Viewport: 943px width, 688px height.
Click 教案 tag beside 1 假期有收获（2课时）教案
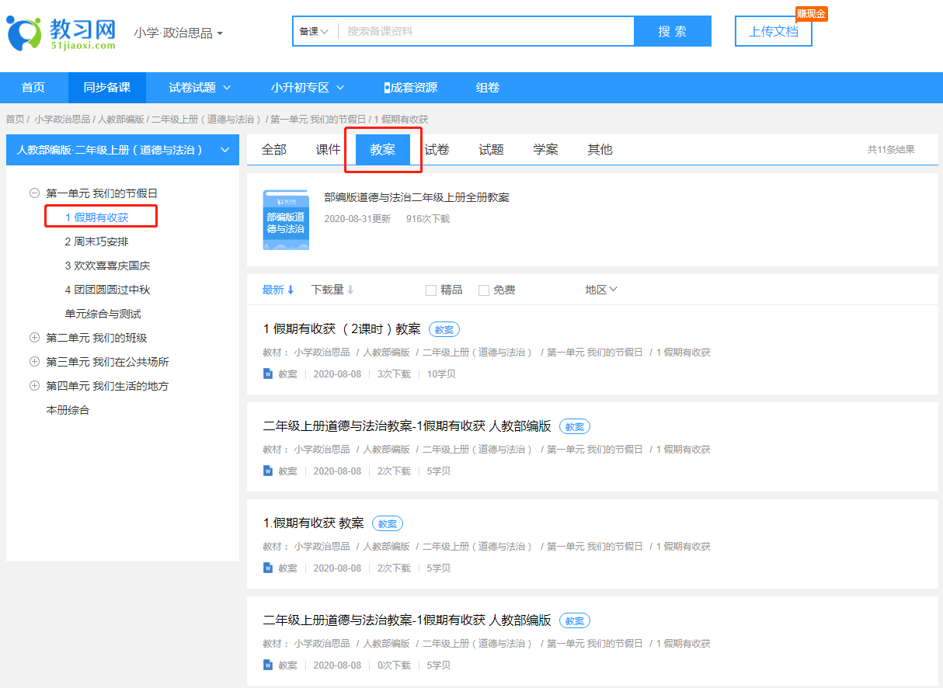pyautogui.click(x=444, y=329)
